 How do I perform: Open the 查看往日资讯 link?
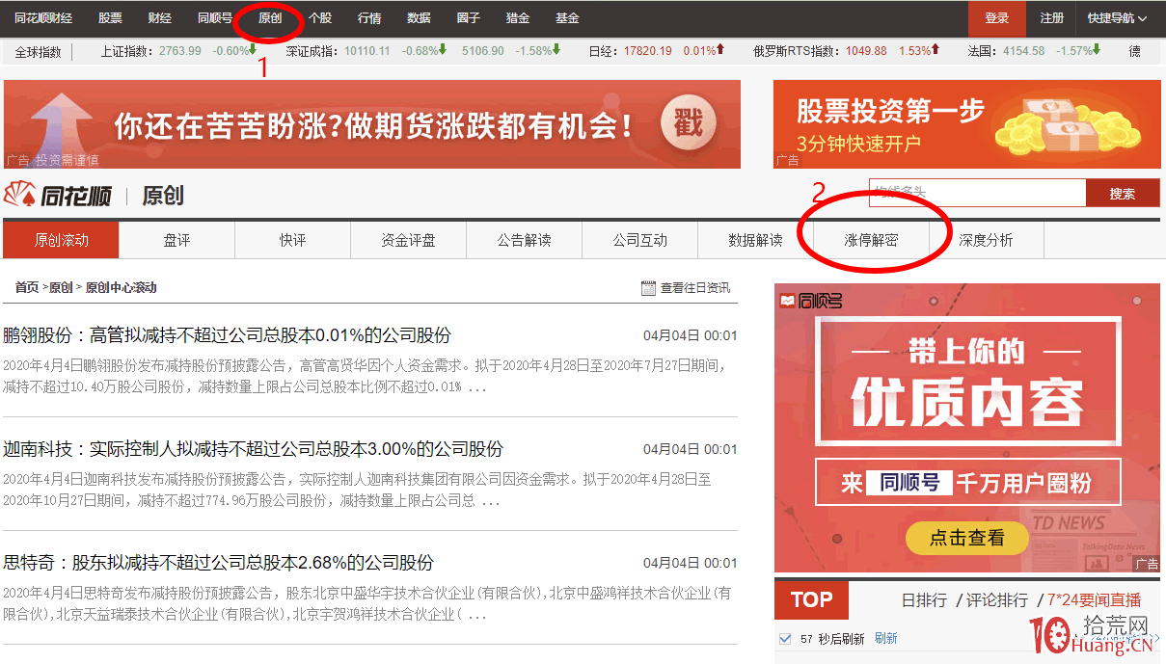coord(695,288)
